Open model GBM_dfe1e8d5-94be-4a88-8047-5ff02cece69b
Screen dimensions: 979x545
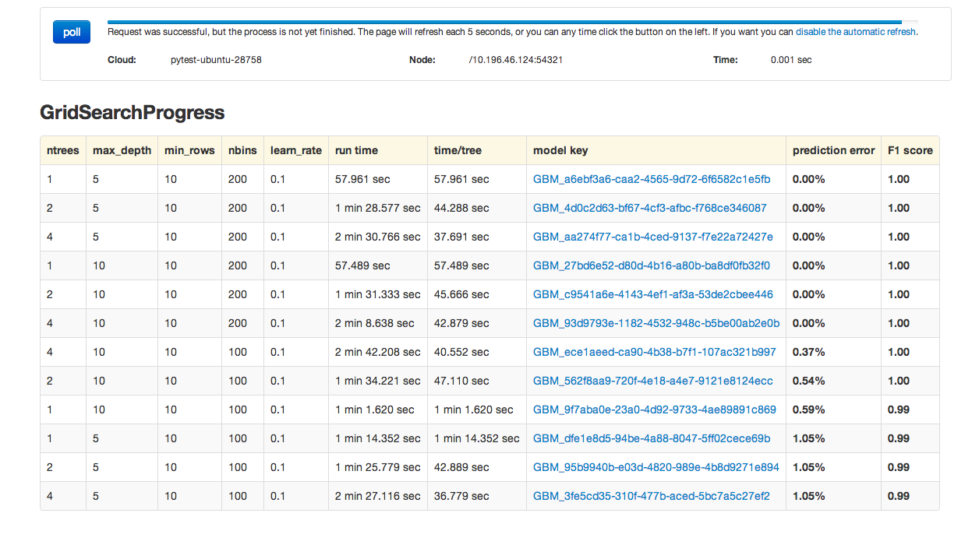(651, 438)
